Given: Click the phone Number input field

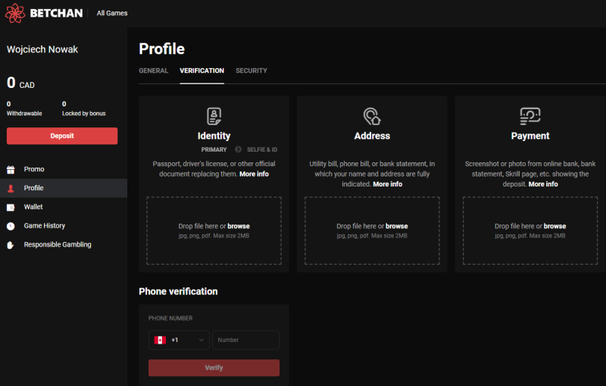Looking at the screenshot, I should (245, 340).
